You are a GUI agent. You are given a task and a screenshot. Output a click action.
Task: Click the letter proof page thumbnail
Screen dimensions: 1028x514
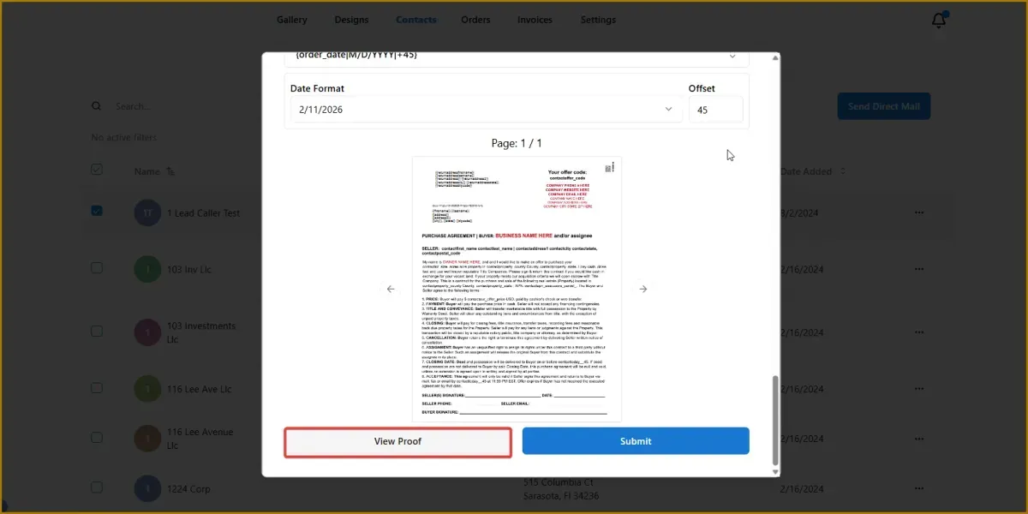pyautogui.click(x=517, y=289)
